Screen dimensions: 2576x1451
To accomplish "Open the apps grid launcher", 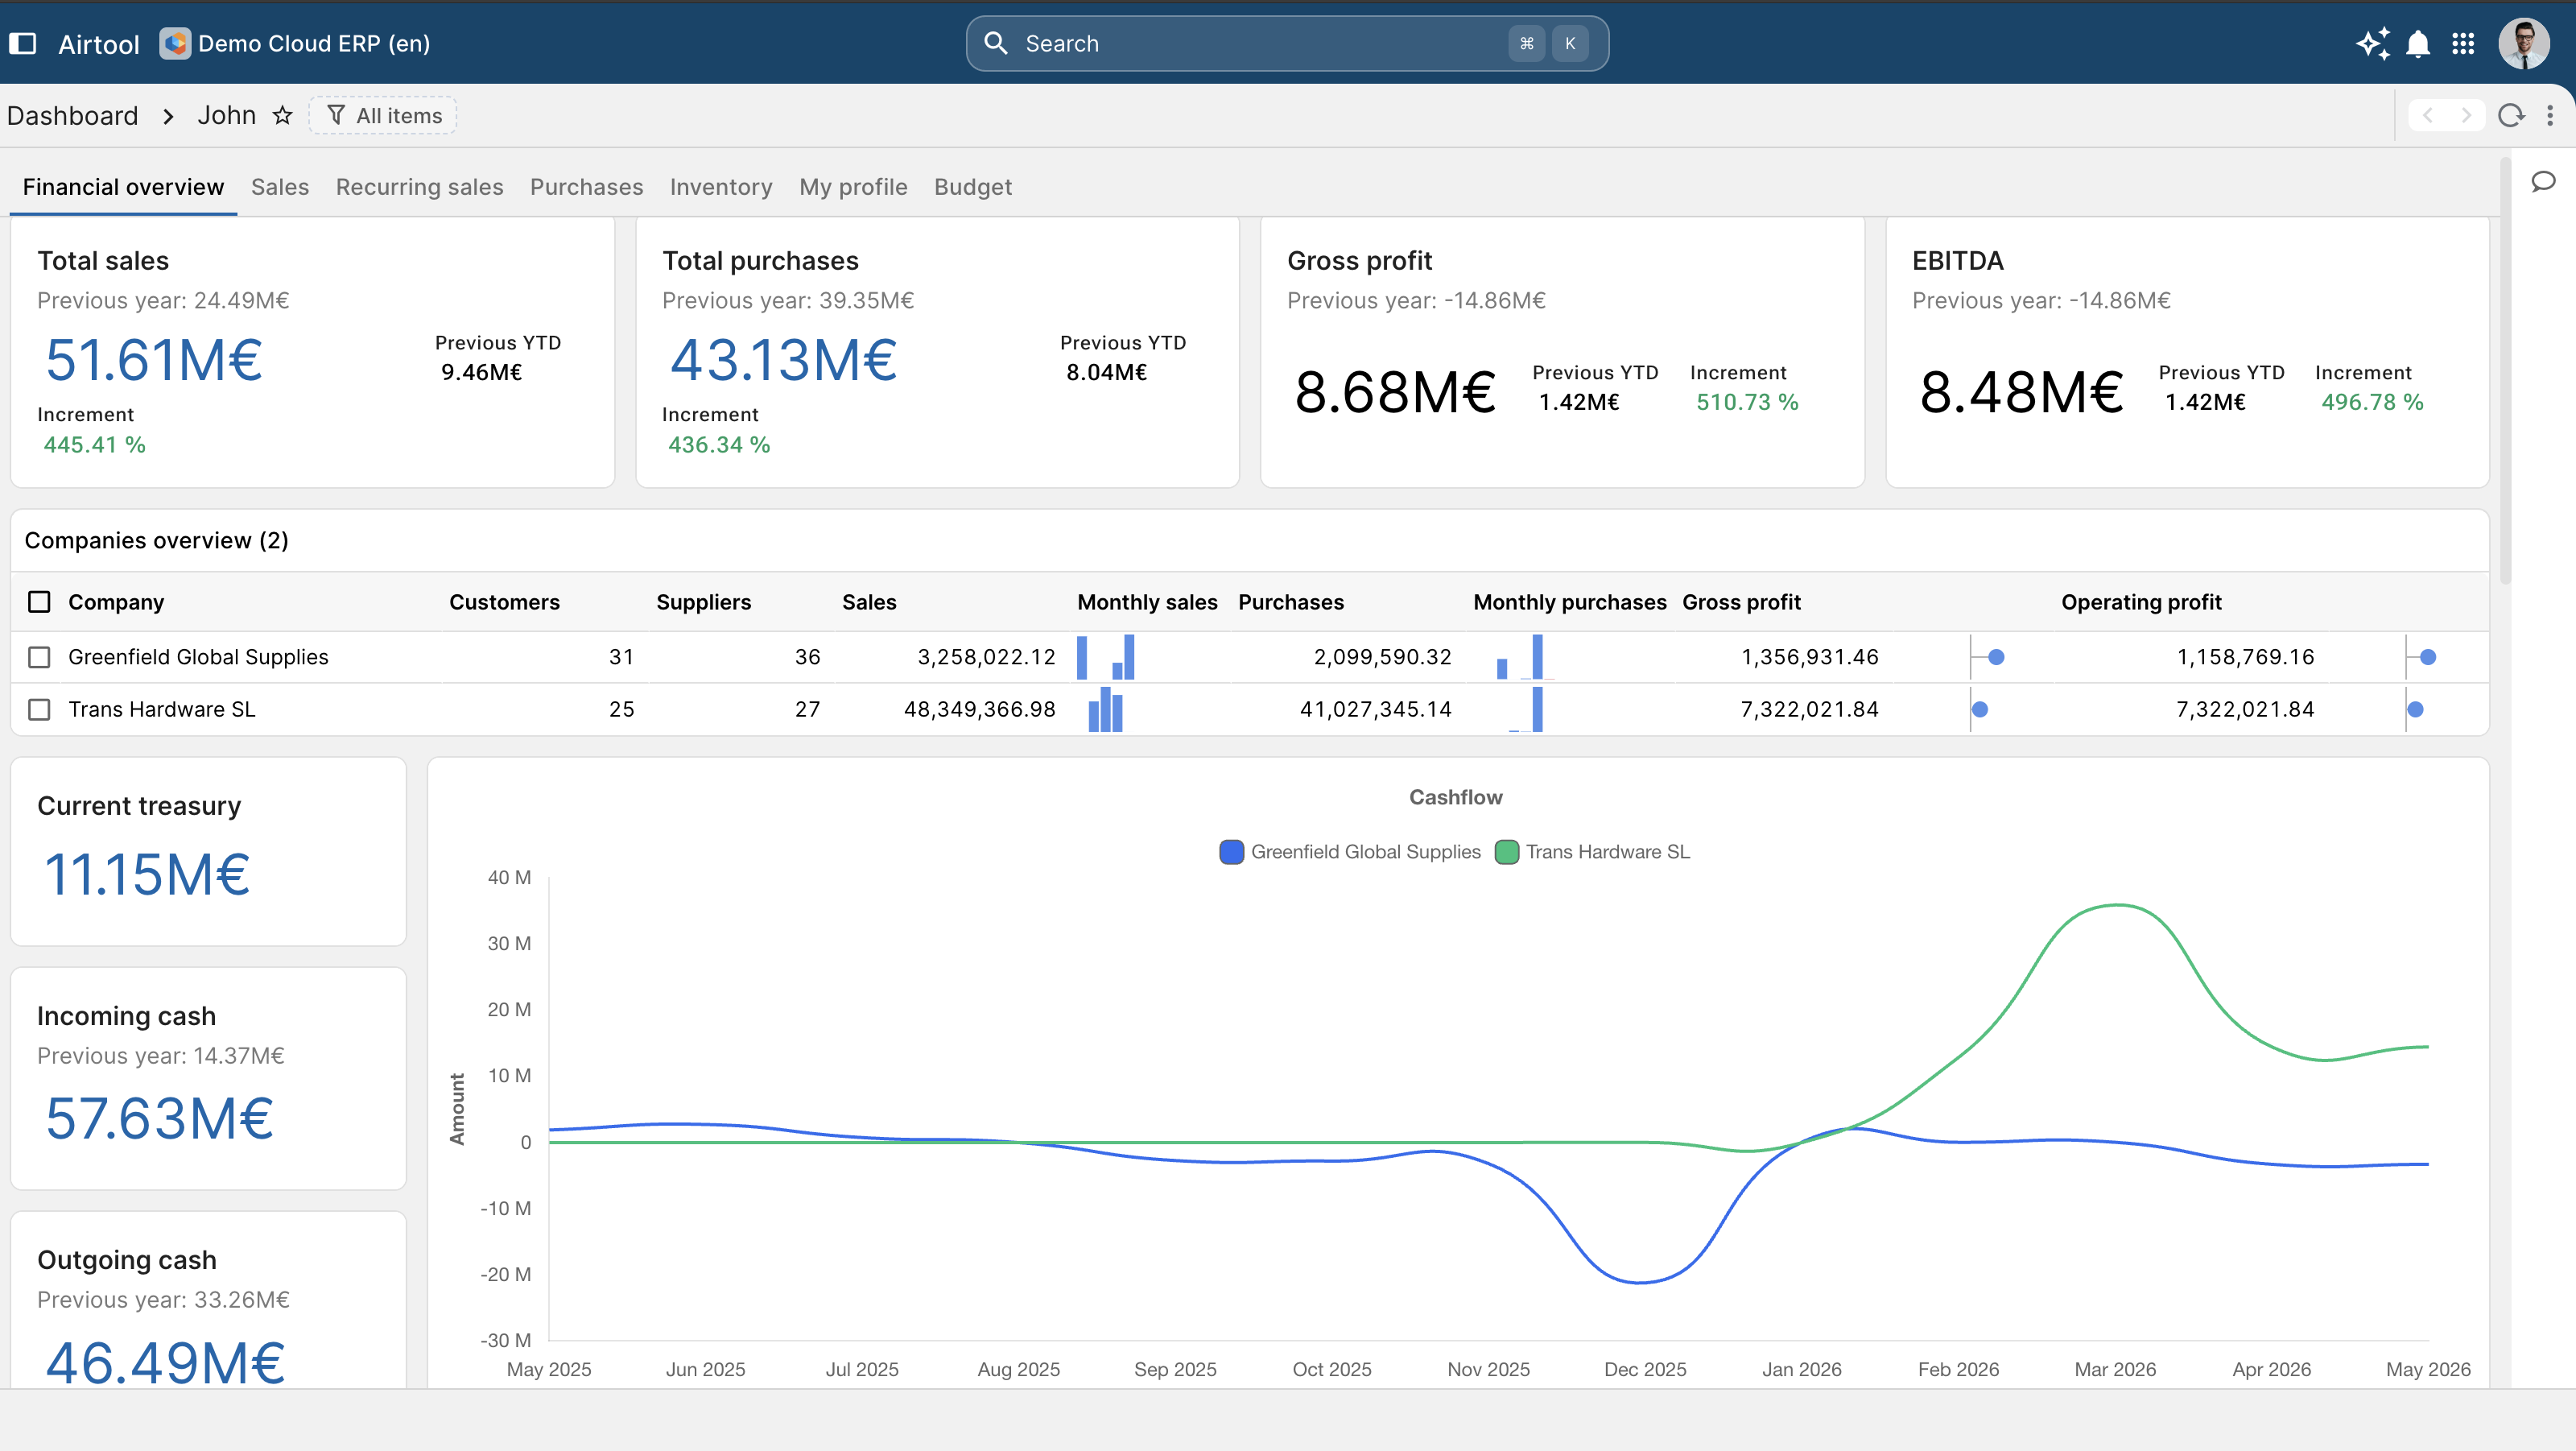I will point(2463,43).
